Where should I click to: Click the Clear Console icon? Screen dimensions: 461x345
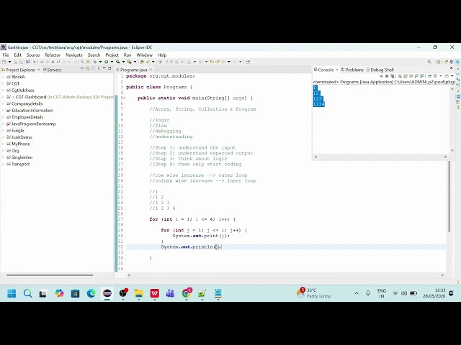pos(400,76)
